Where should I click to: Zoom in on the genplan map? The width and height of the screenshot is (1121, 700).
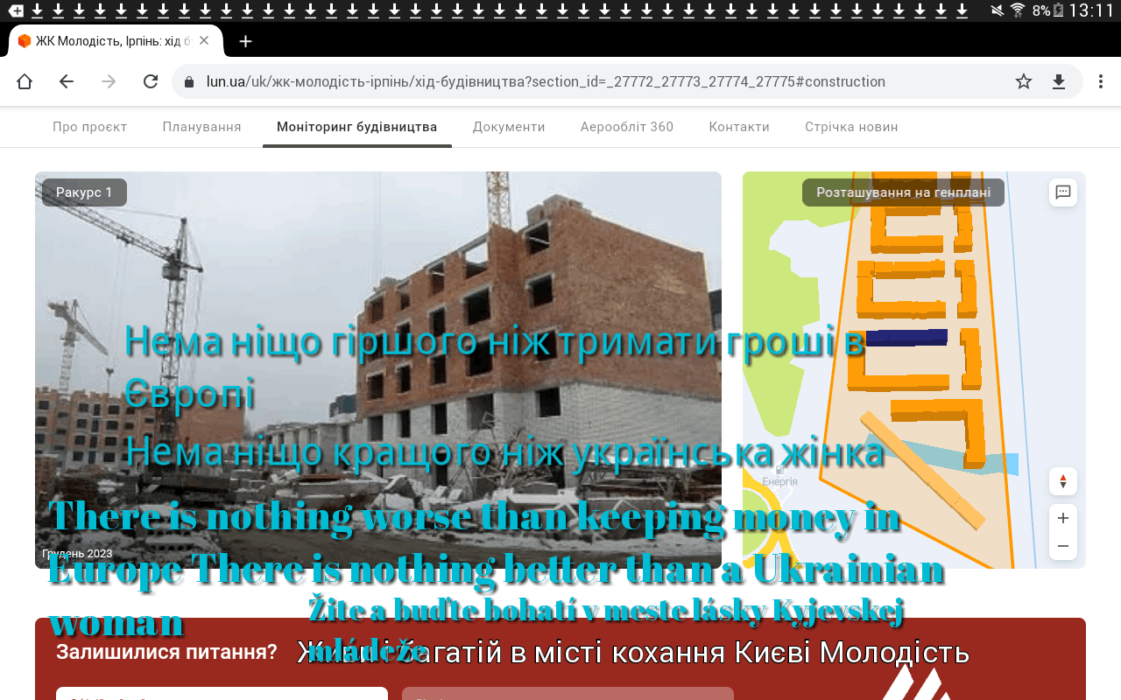tap(1063, 518)
